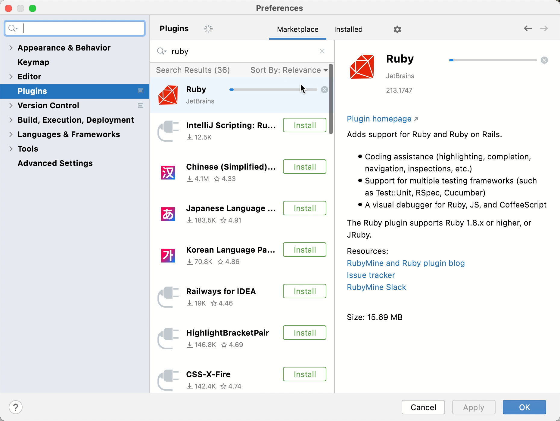
Task: Select IntelliJ Scripting plugin icon
Action: pos(168,131)
